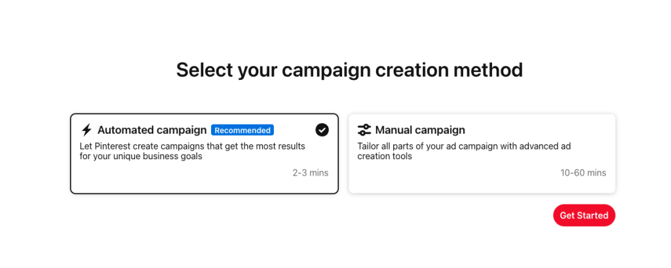The height and width of the screenshot is (268, 671).
Task: Click the "Tailor all parts" description line
Action: (x=464, y=146)
